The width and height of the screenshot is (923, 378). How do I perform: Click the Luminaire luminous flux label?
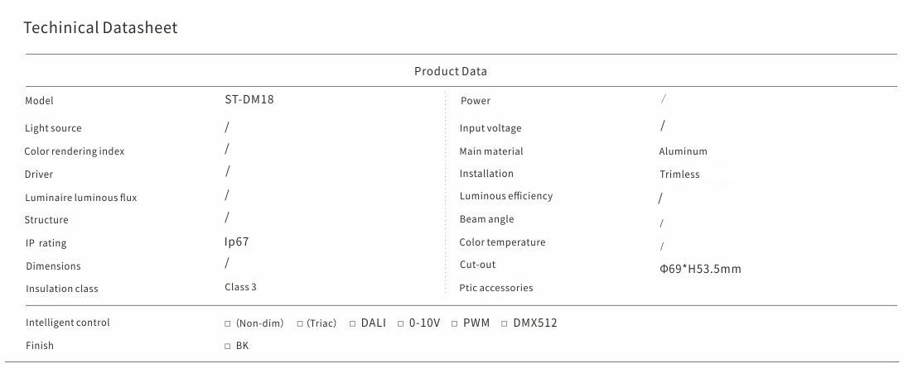point(81,198)
